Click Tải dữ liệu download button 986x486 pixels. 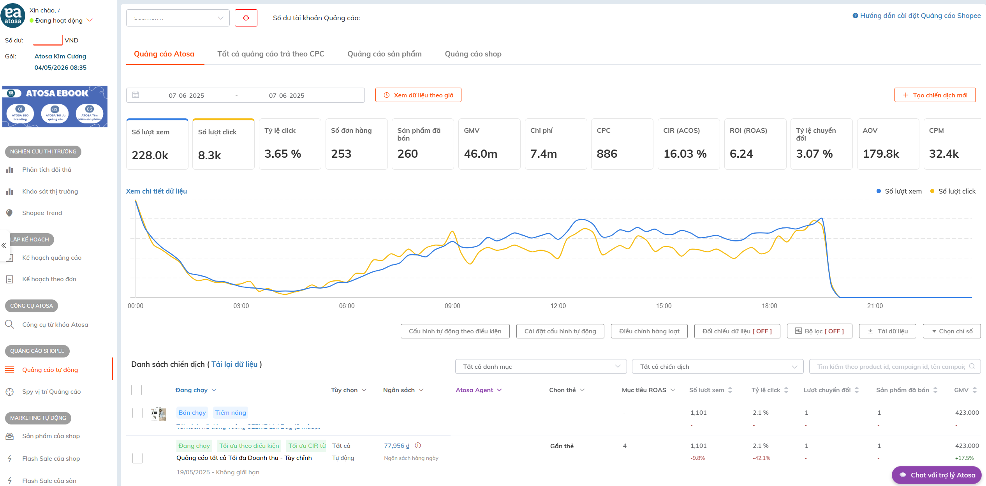[x=887, y=331]
